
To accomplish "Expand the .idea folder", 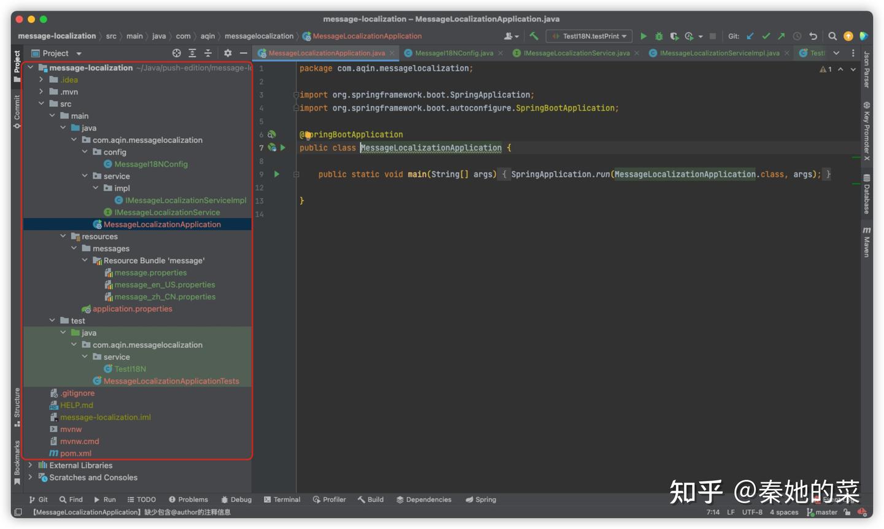I will [x=41, y=80].
